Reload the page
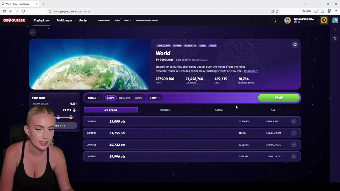The image size is (340, 191). pos(23,11)
